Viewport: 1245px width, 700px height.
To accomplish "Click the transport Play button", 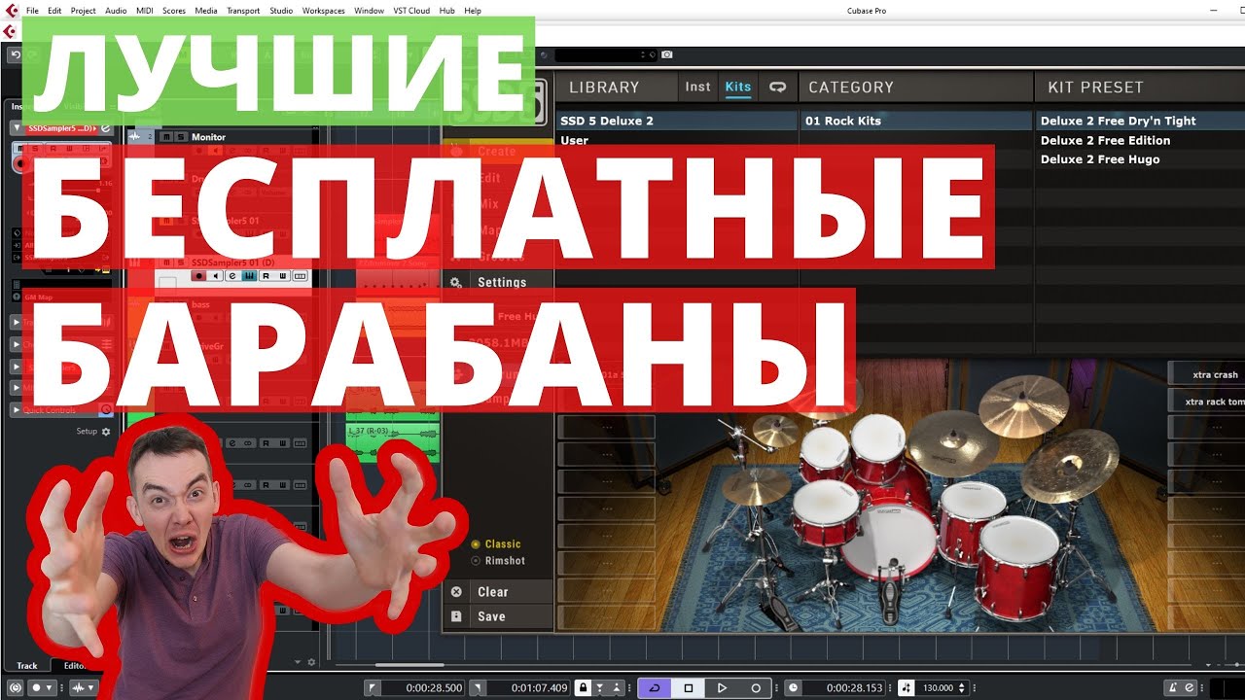I will [x=722, y=687].
